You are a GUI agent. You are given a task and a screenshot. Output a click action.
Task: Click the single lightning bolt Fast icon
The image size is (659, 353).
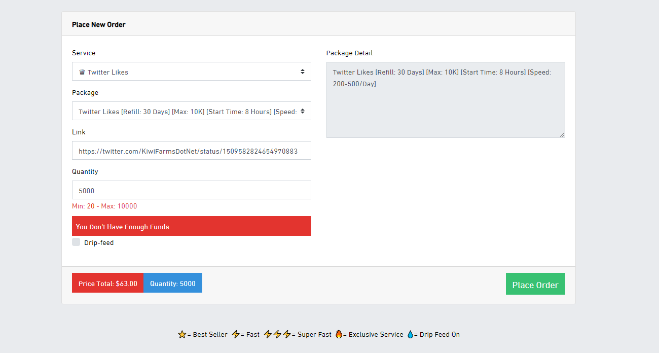(236, 334)
